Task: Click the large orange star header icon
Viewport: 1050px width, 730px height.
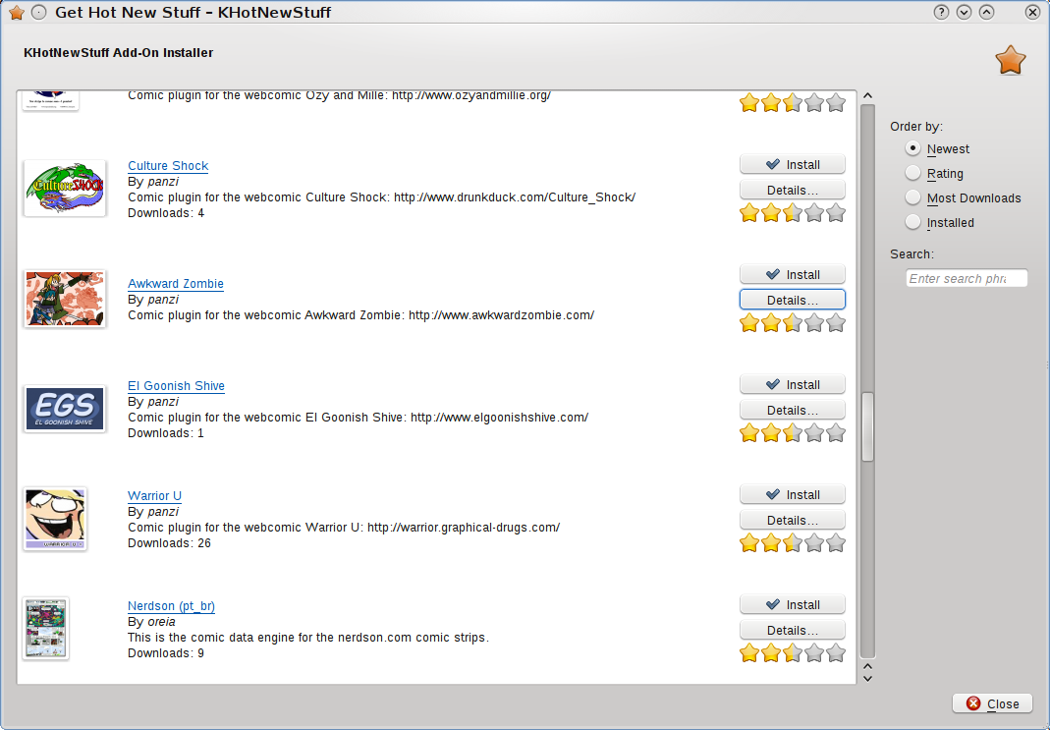Action: [1010, 60]
